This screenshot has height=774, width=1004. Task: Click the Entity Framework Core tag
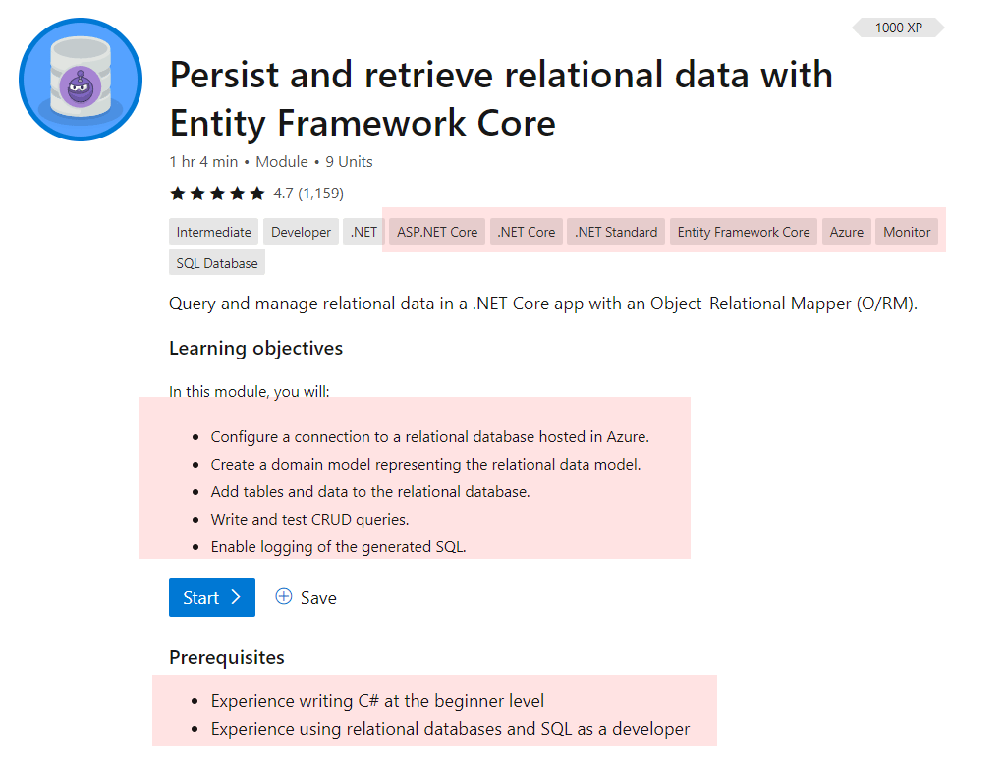(743, 231)
